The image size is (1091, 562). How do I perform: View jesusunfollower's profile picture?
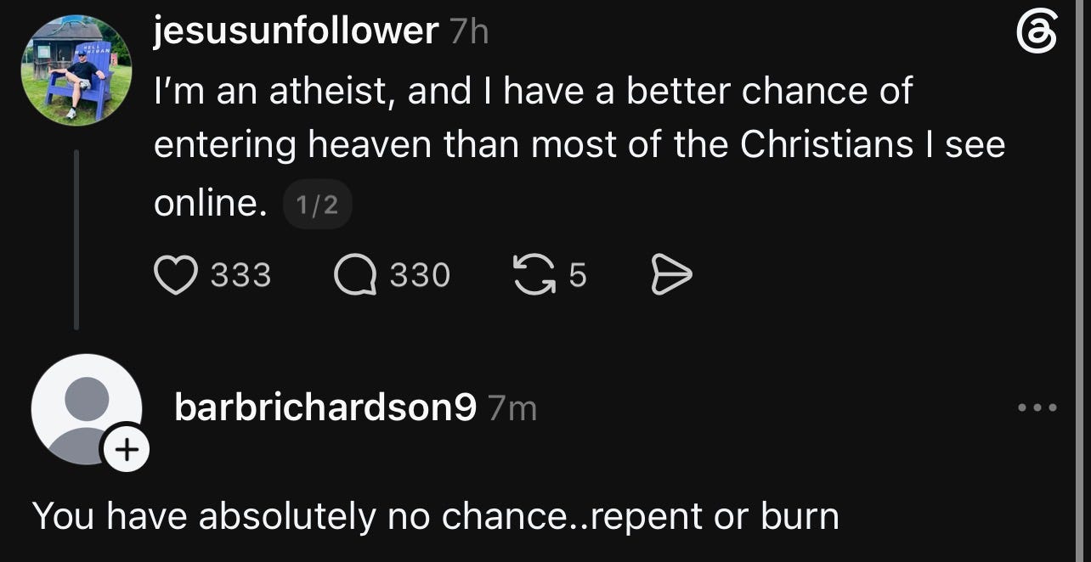[x=76, y=70]
